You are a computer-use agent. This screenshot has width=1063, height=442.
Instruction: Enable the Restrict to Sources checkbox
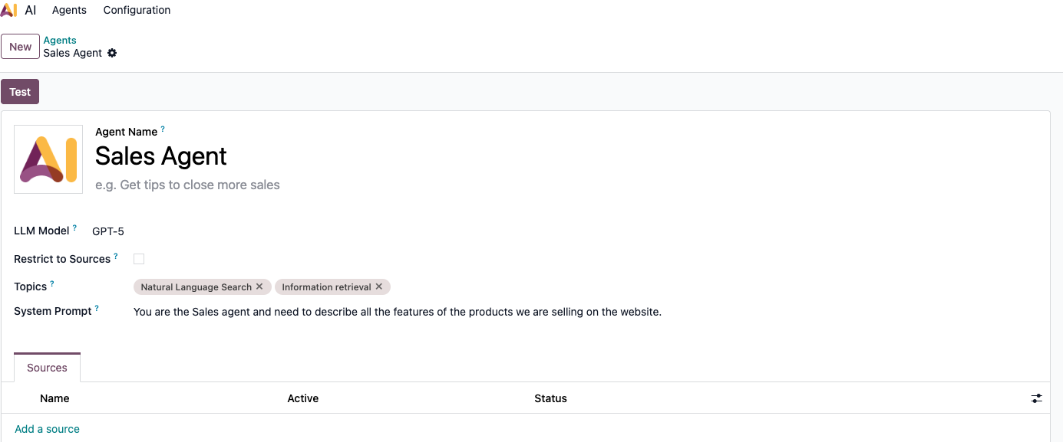[139, 258]
